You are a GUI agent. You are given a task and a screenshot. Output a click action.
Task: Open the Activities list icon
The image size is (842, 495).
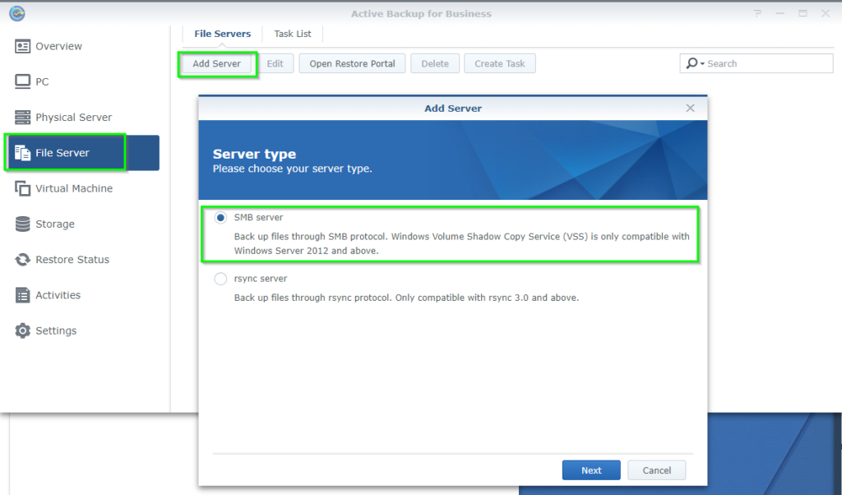(x=22, y=295)
